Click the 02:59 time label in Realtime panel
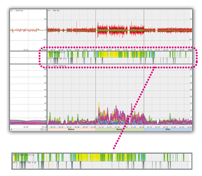Image resolution: width=202 pixels, height=176 pixels. pos(26,50)
